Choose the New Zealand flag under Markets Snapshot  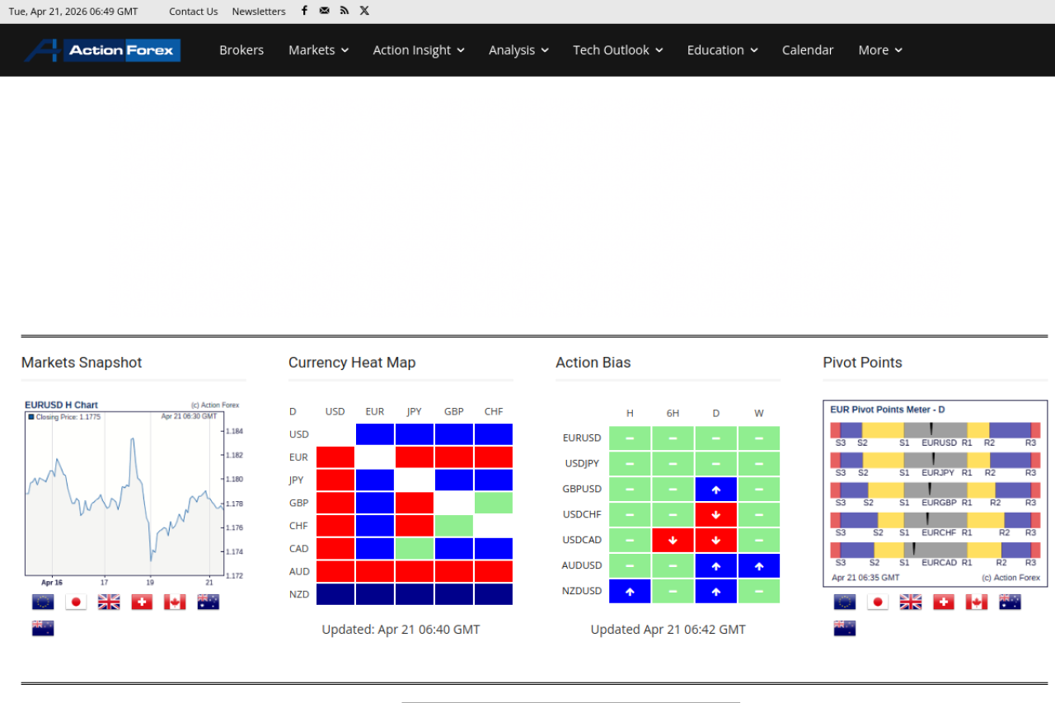point(43,629)
